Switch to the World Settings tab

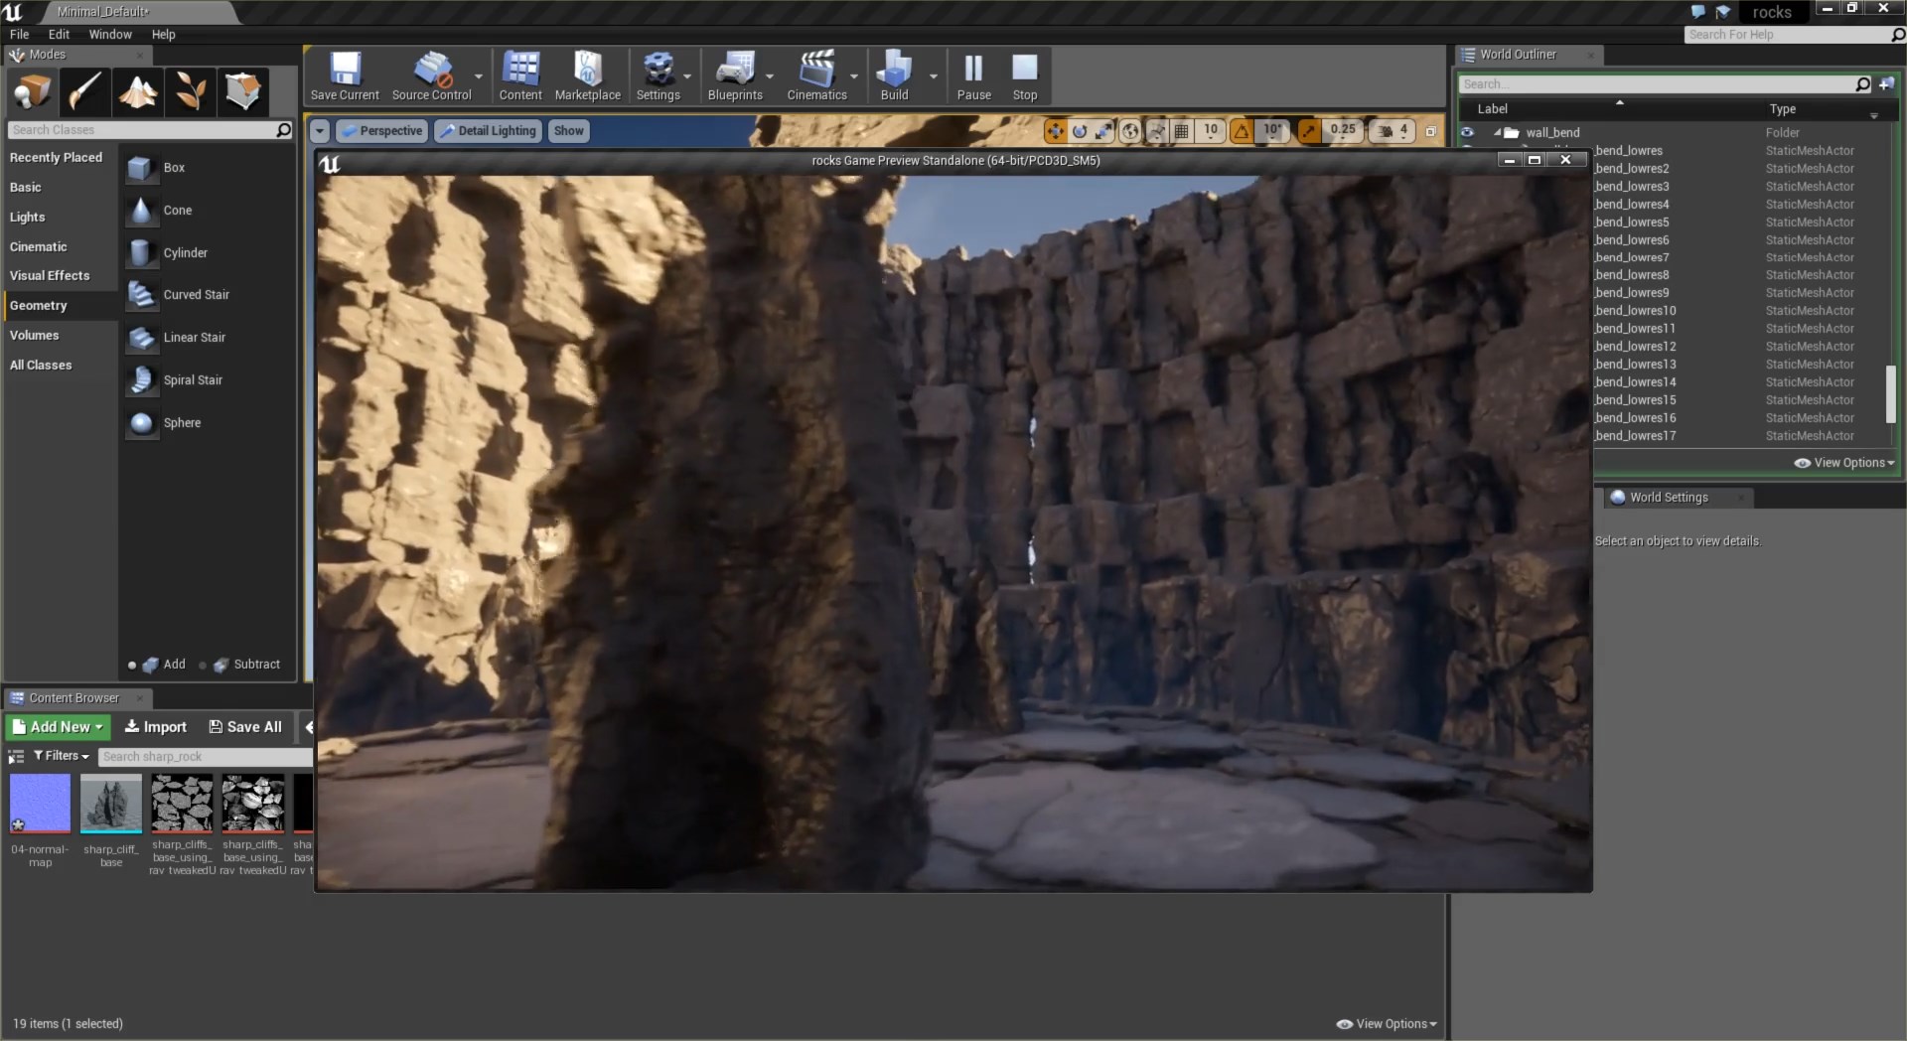tap(1669, 498)
